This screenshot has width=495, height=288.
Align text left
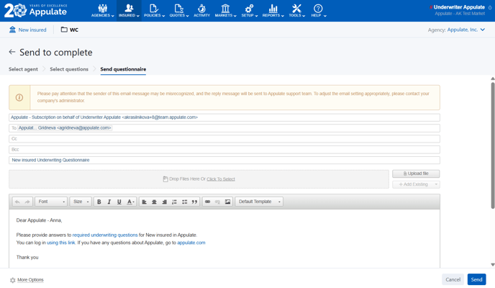pyautogui.click(x=145, y=202)
